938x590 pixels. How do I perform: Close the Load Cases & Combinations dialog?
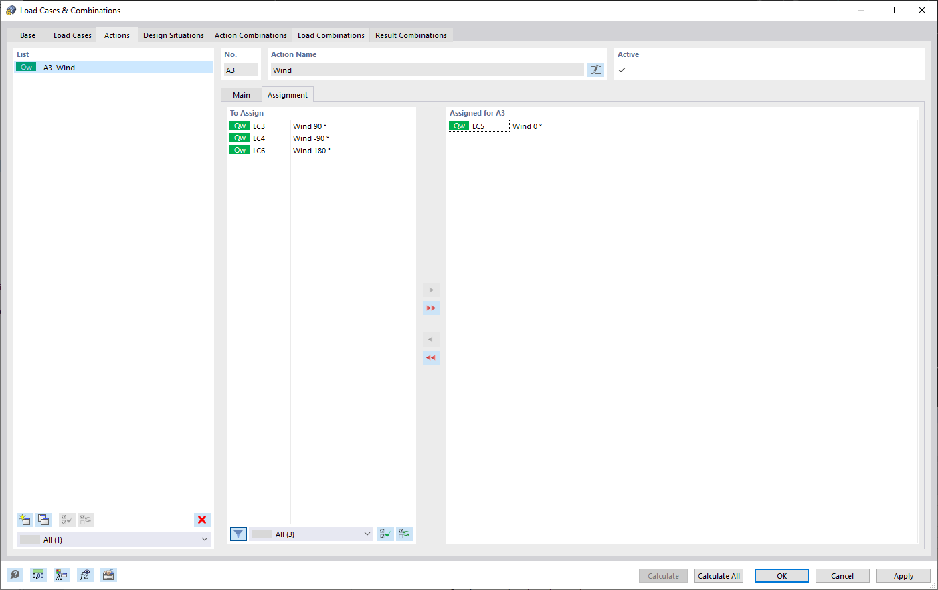[x=922, y=10]
